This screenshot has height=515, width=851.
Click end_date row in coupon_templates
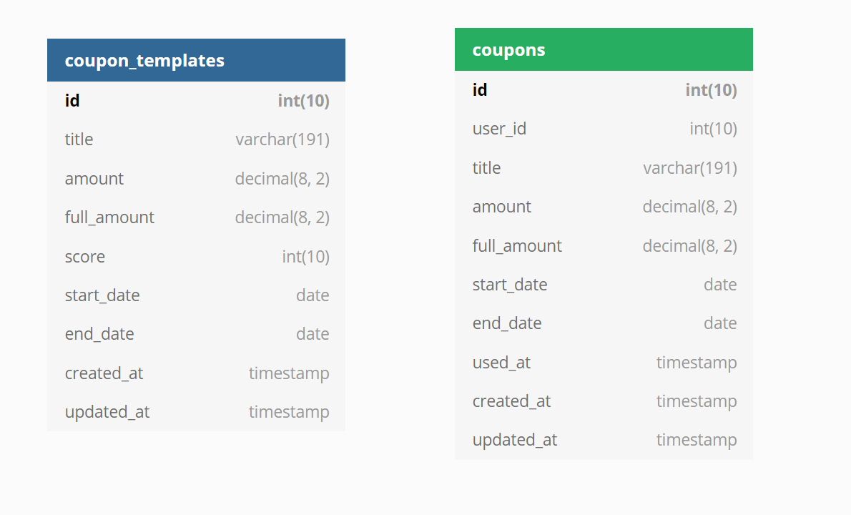(x=196, y=334)
